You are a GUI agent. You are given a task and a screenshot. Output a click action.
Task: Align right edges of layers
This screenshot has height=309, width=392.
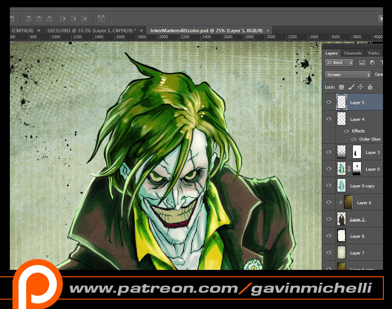click(84, 18)
